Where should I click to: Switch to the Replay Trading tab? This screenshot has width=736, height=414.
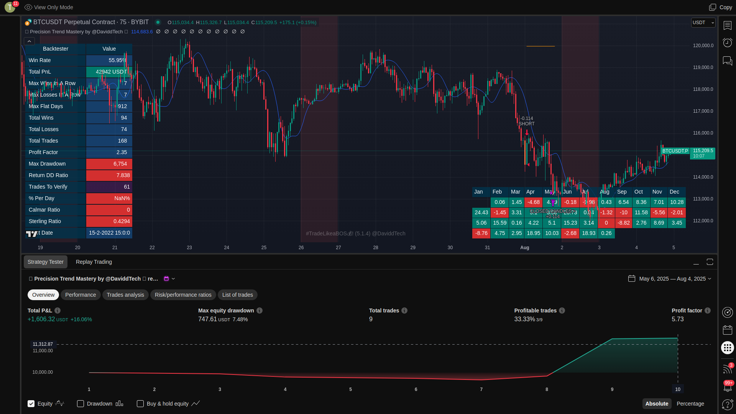pos(94,262)
